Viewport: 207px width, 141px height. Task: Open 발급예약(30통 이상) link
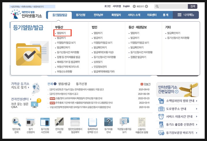(x=103, y=52)
